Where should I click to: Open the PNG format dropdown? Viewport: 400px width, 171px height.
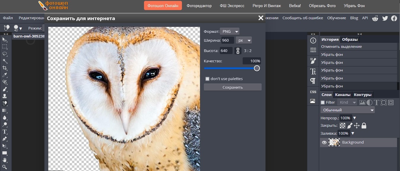(230, 32)
